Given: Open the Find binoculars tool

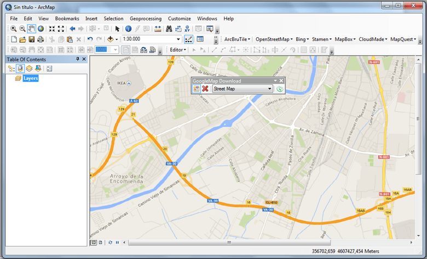Looking at the screenshot, I should coord(169,28).
